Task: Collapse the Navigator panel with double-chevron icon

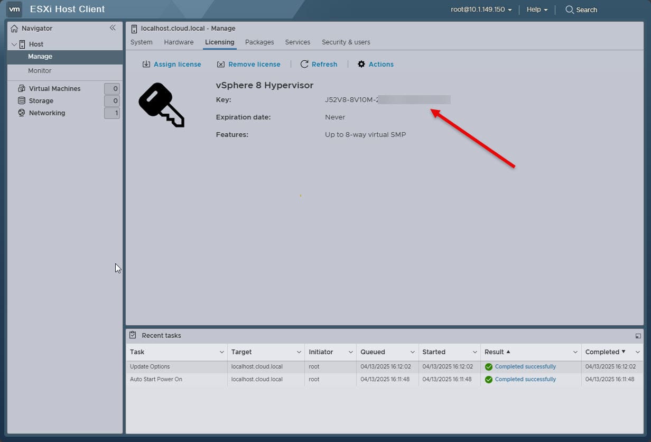Action: [x=113, y=28]
